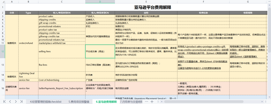
Task: Open the 7.月结单与交易明细 sheet tab
Action: (x=131, y=101)
